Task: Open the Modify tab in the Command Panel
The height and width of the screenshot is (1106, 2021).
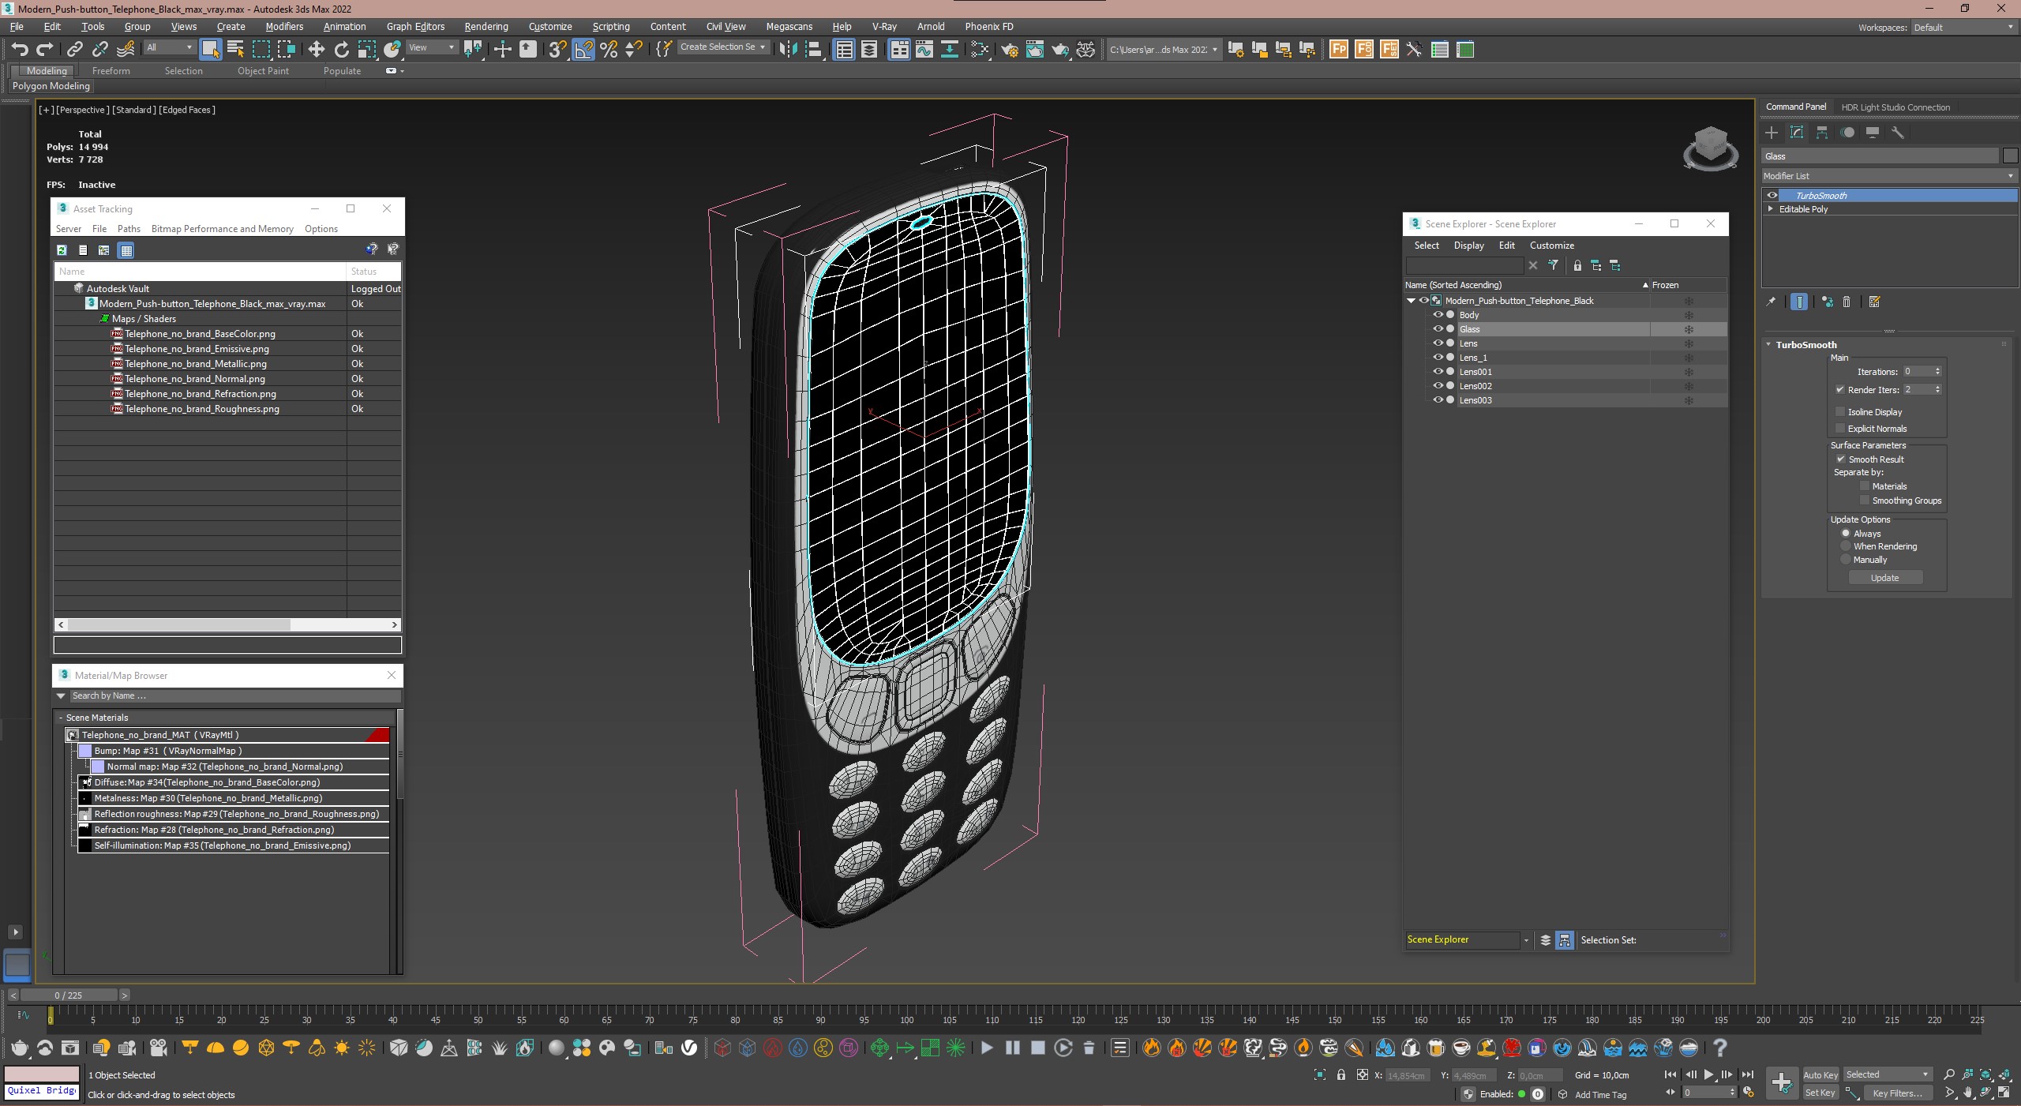Action: pyautogui.click(x=1797, y=133)
